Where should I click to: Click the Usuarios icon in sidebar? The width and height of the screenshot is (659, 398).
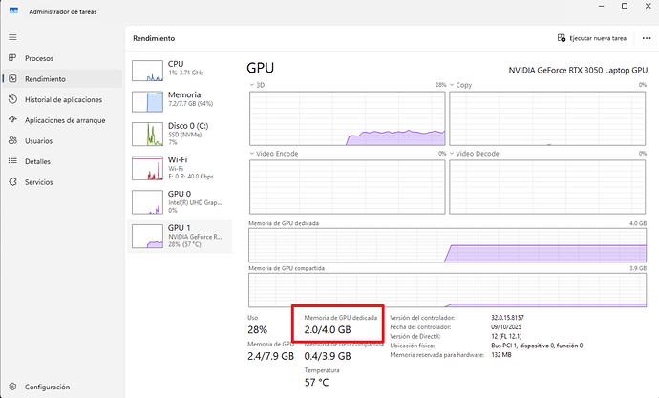[x=13, y=140]
